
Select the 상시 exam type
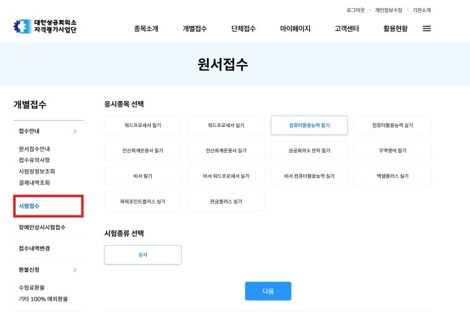(x=143, y=255)
